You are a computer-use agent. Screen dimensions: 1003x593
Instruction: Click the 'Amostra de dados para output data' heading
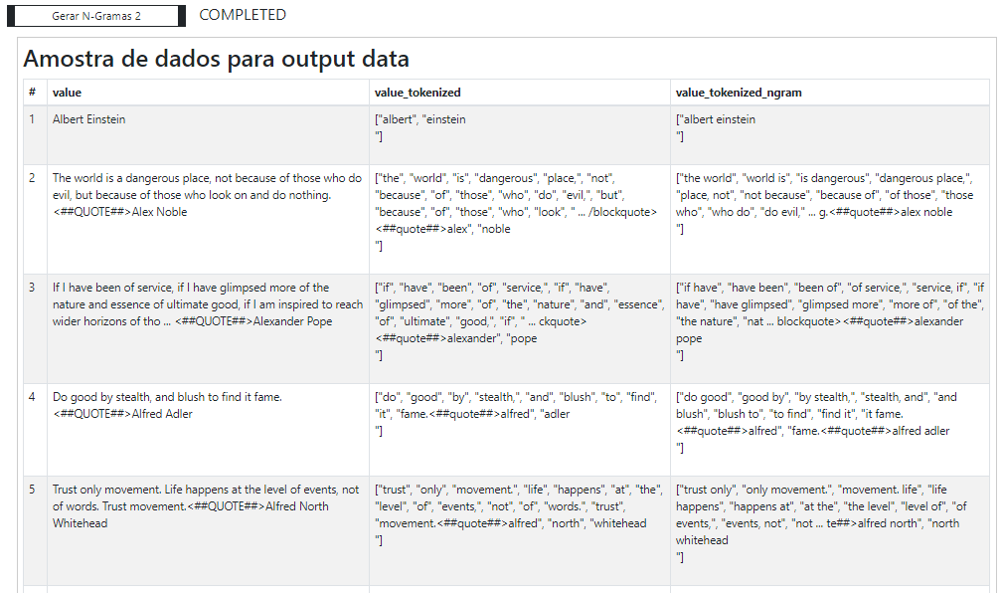(x=217, y=59)
